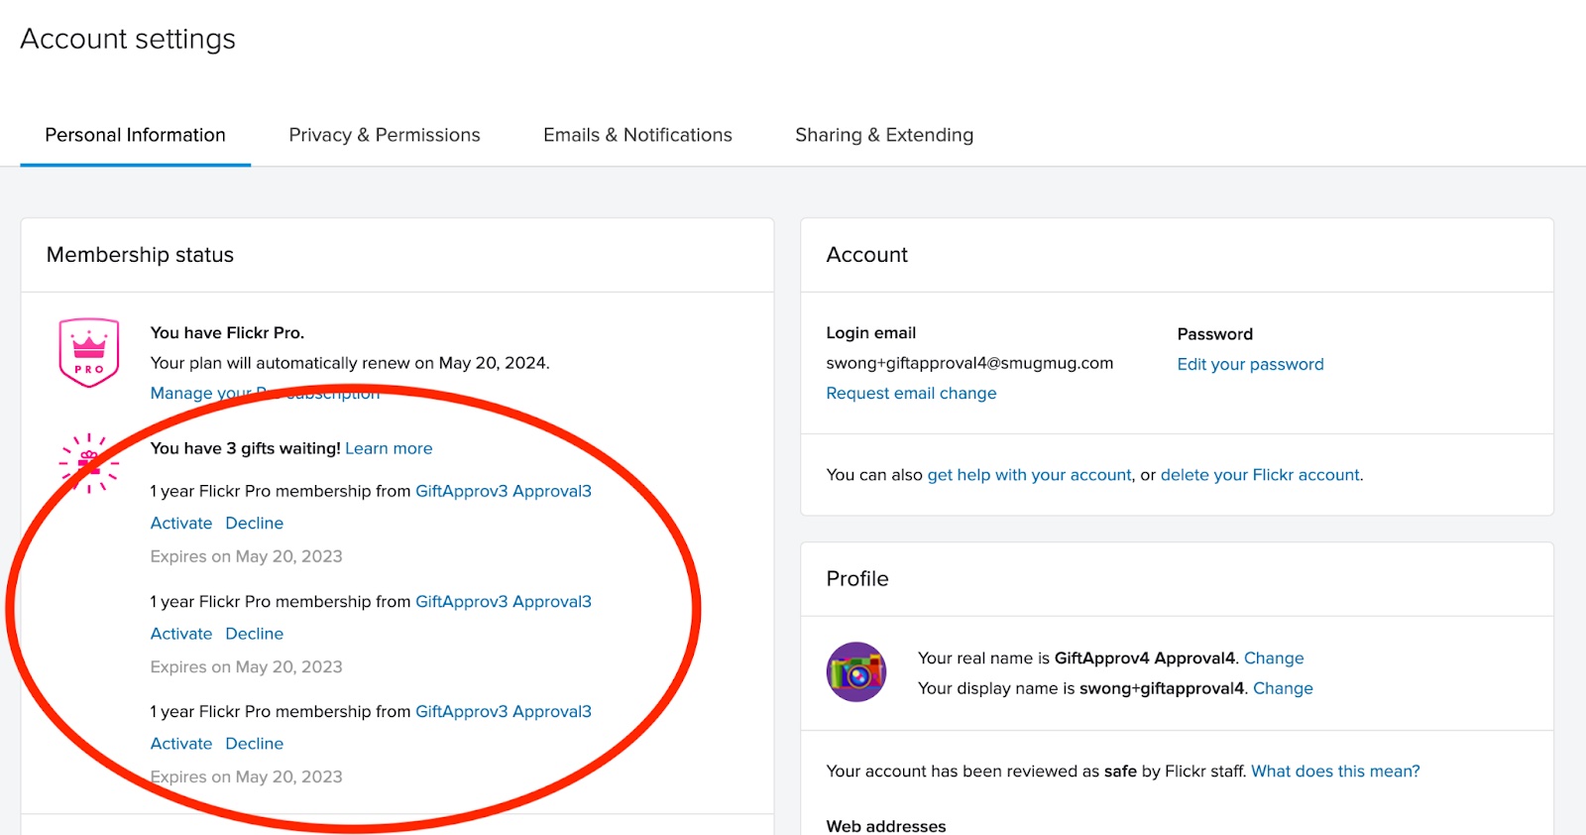Click the Web addresses label

[x=886, y=826]
